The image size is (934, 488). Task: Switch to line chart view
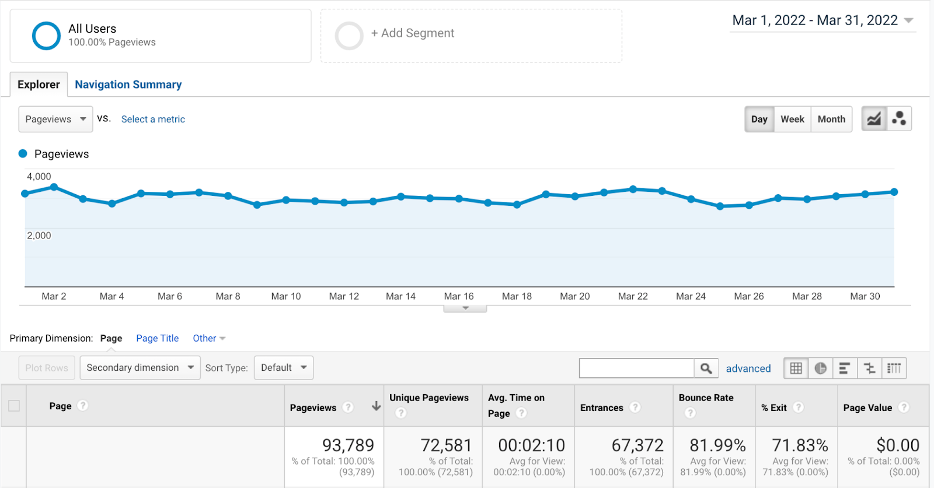874,119
